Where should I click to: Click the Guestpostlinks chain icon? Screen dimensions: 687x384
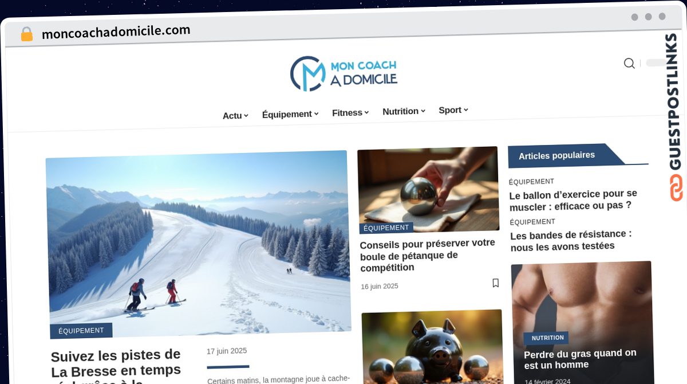click(676, 187)
